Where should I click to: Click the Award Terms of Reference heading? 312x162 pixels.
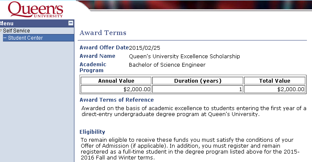click(x=117, y=100)
